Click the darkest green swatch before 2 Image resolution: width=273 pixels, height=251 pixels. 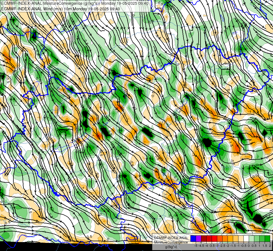(x=267, y=239)
